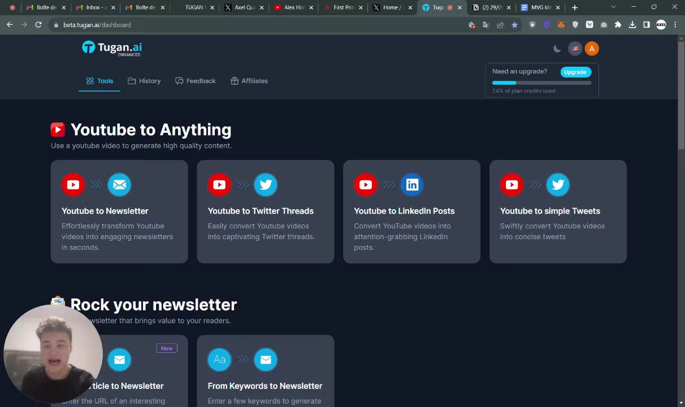Click mail icon in From Keywords to Newsletter card

pyautogui.click(x=266, y=360)
